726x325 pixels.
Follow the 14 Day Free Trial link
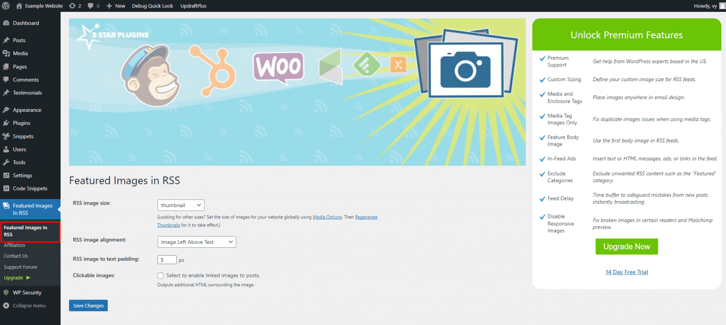pyautogui.click(x=626, y=272)
